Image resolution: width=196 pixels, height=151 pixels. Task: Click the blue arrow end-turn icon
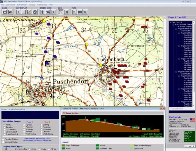click(x=85, y=12)
